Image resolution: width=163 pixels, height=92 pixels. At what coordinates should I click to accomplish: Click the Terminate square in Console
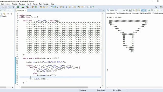click(x=124, y=10)
